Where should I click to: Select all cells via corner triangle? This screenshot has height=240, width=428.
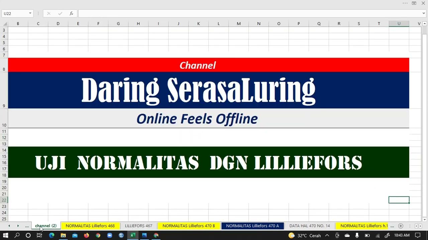(4, 24)
